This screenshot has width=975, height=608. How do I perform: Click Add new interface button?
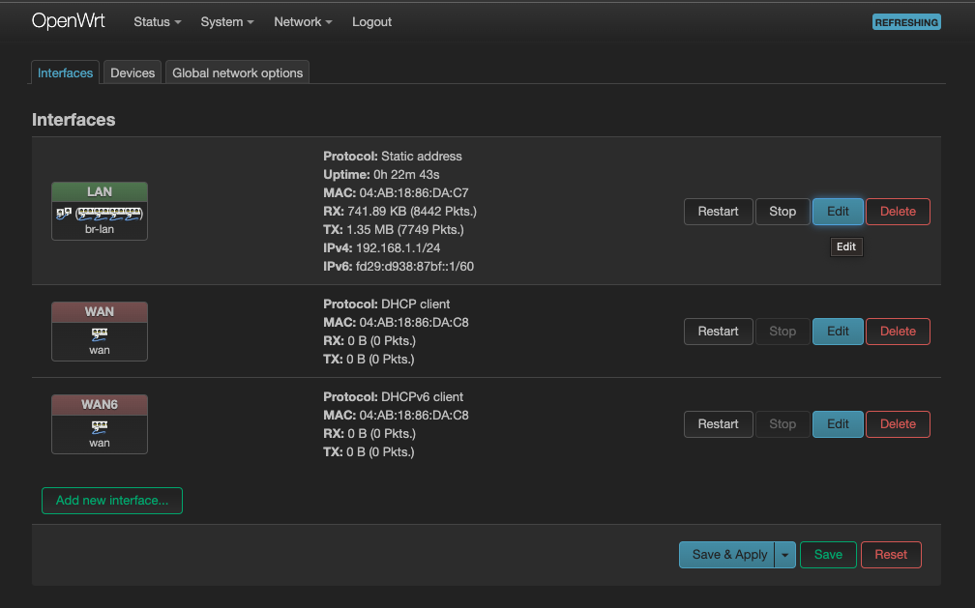pos(112,501)
